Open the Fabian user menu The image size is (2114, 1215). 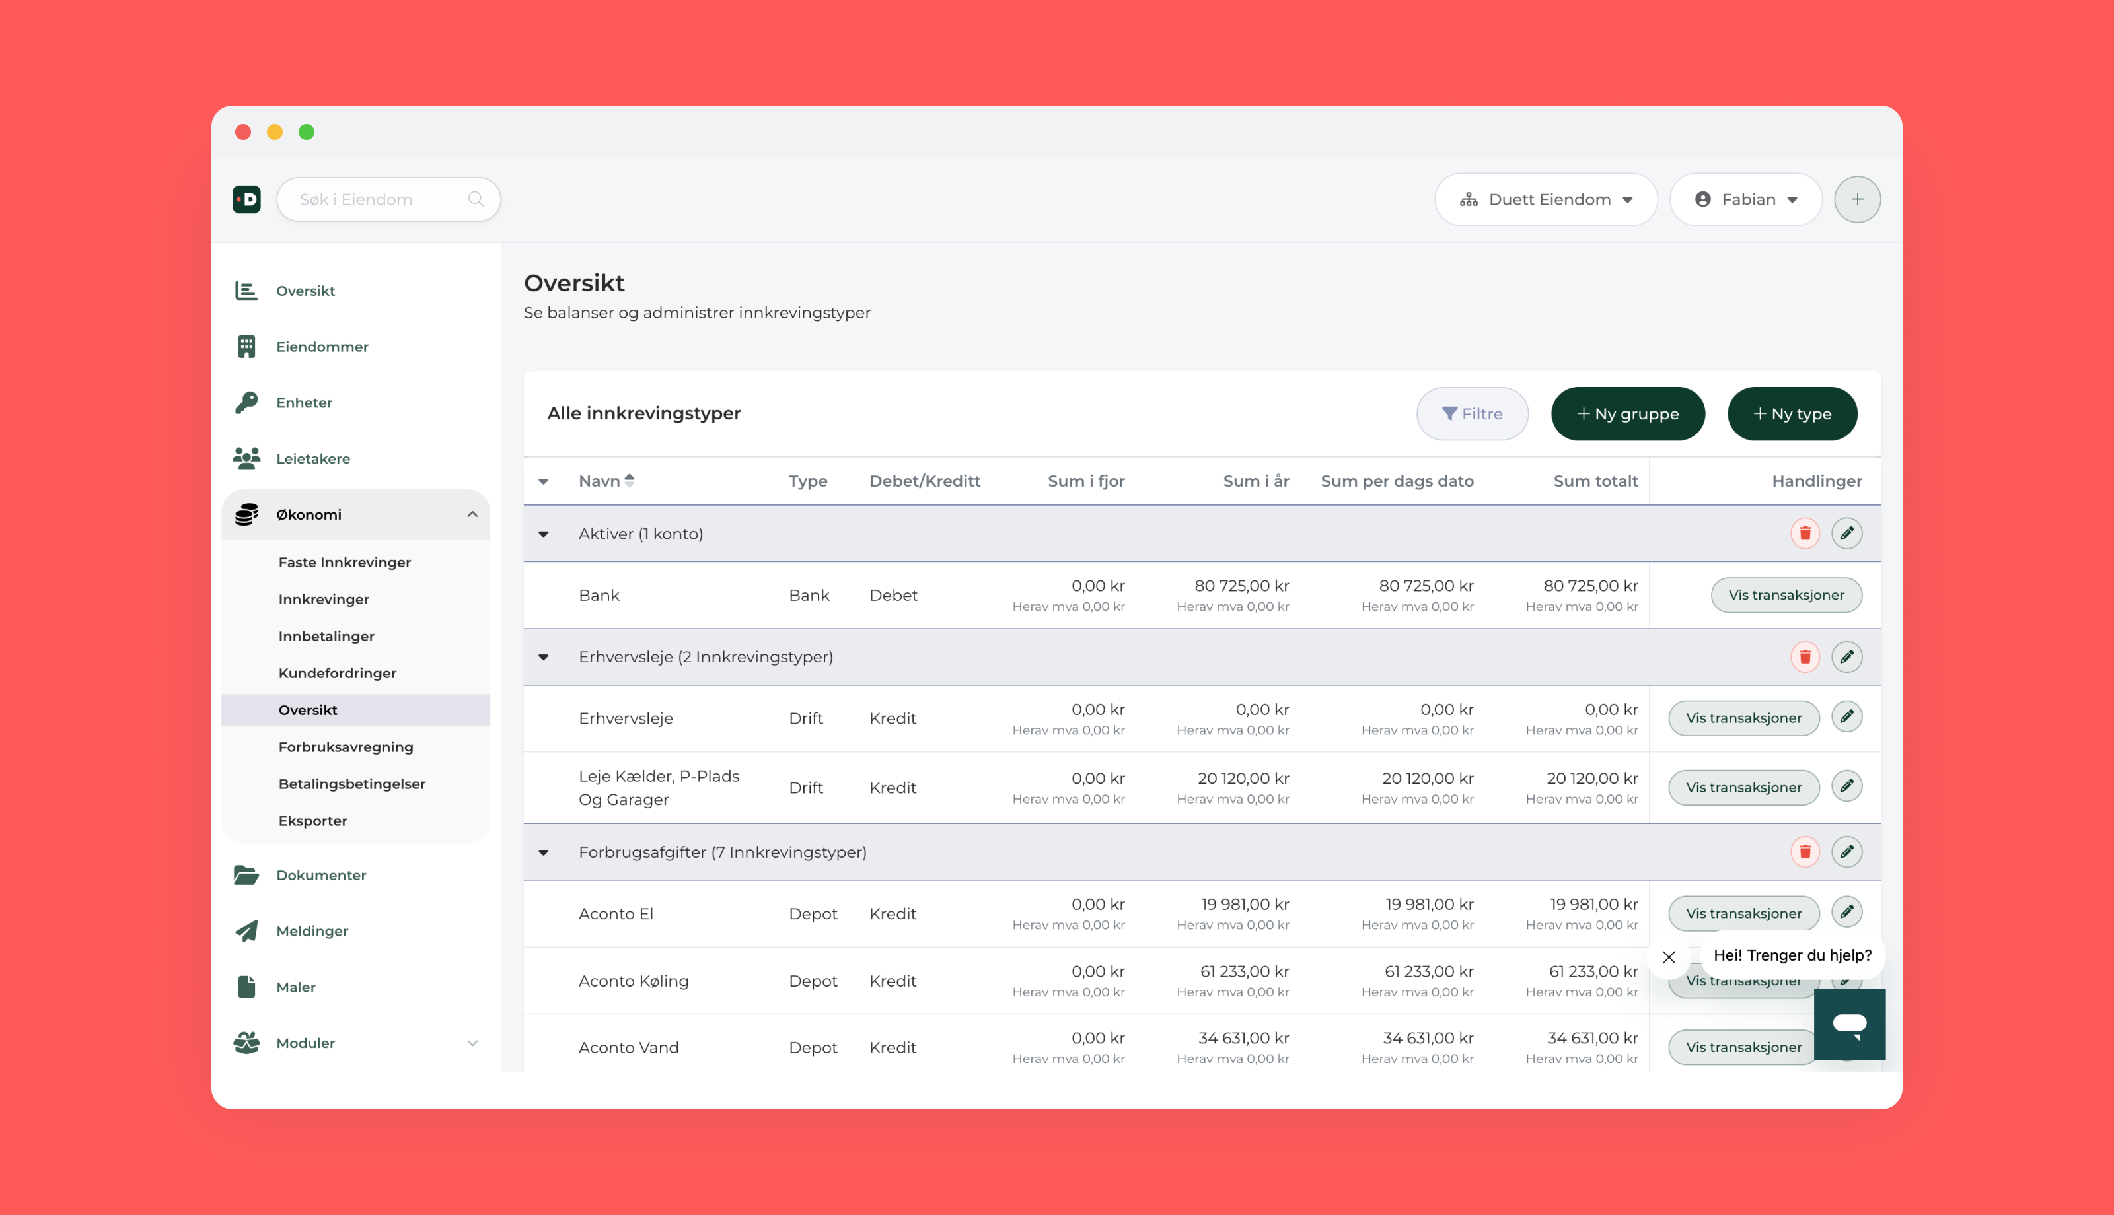(x=1745, y=199)
